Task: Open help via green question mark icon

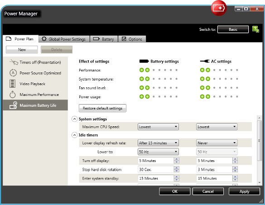Action: [255, 29]
